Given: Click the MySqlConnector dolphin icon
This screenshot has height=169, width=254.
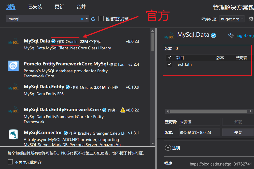Looking at the screenshot, I should [x=13, y=134].
